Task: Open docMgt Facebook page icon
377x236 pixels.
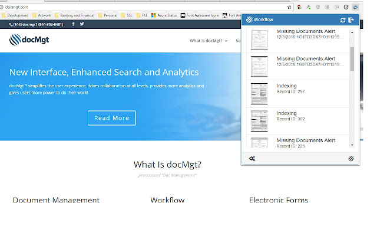Action: (x=73, y=24)
